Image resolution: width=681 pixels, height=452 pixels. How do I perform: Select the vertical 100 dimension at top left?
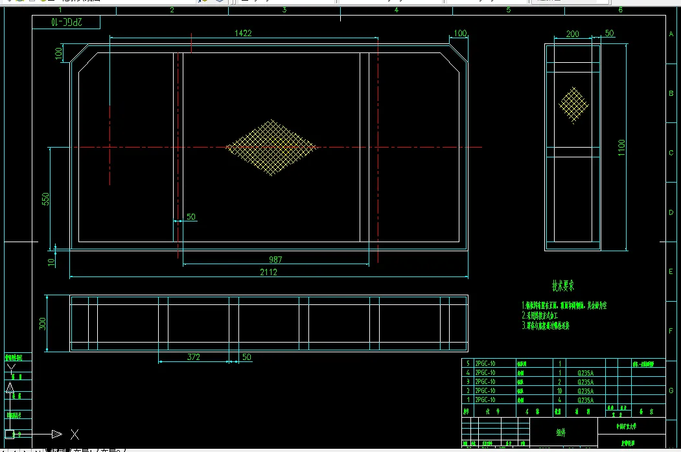tap(58, 53)
